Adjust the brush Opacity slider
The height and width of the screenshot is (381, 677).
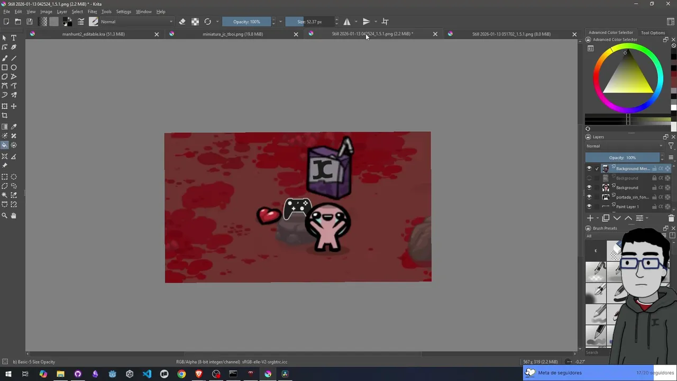point(246,22)
